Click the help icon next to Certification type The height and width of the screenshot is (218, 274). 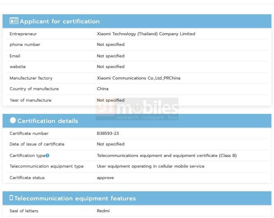coord(47,155)
